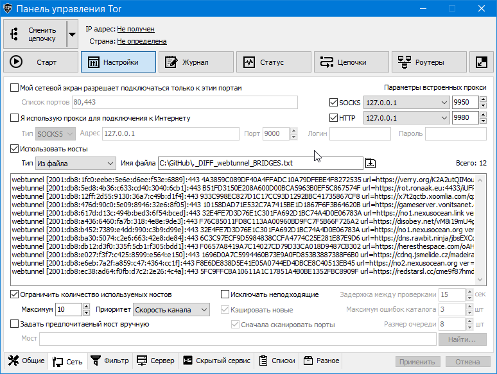This screenshot has width=497, height=374.
Task: Decrease HTTP port 9980 spinner down
Action: tap(483, 121)
